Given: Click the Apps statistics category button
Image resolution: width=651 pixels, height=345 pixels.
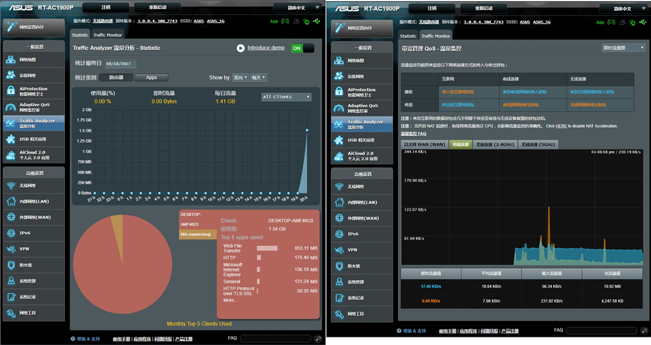Looking at the screenshot, I should coord(151,78).
